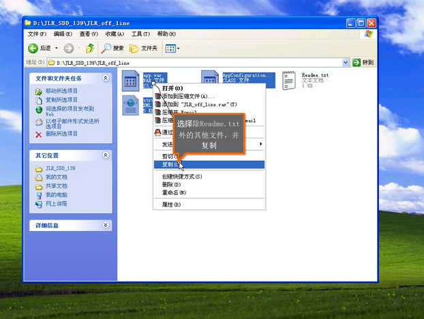Screen dimensions: 424x319
Task: Go up one folder level icon
Action: click(90, 48)
